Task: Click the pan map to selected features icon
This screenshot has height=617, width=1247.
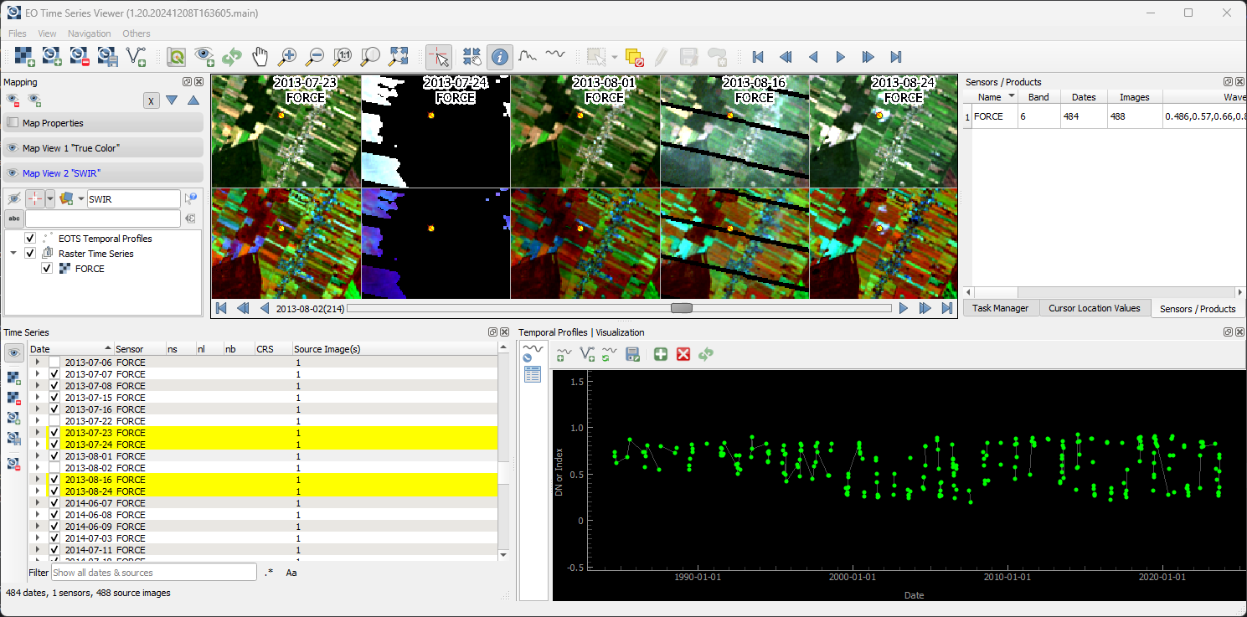Action: coord(471,57)
